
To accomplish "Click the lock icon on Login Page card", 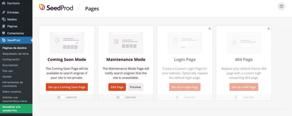I will (x=210, y=29).
